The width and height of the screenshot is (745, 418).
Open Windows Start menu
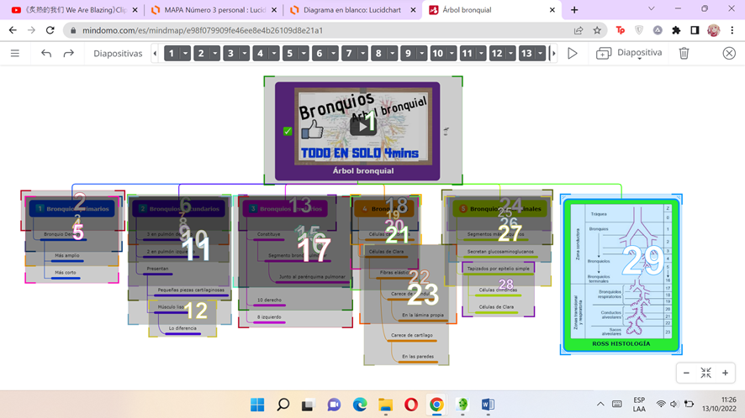click(x=257, y=405)
